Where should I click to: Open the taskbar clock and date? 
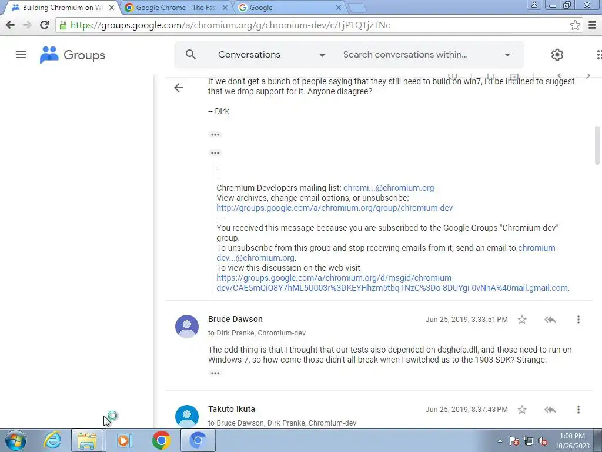[x=572, y=441]
